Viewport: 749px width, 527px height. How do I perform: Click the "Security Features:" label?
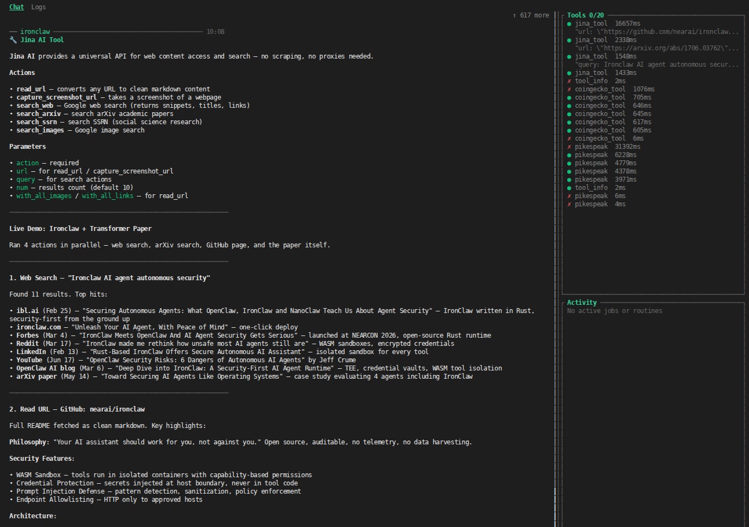coord(42,459)
